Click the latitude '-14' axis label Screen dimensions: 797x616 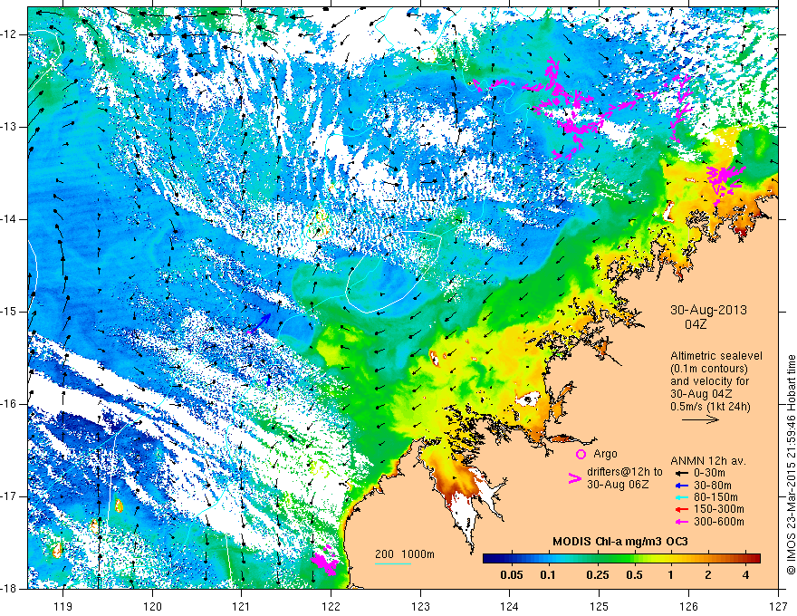pos(10,219)
